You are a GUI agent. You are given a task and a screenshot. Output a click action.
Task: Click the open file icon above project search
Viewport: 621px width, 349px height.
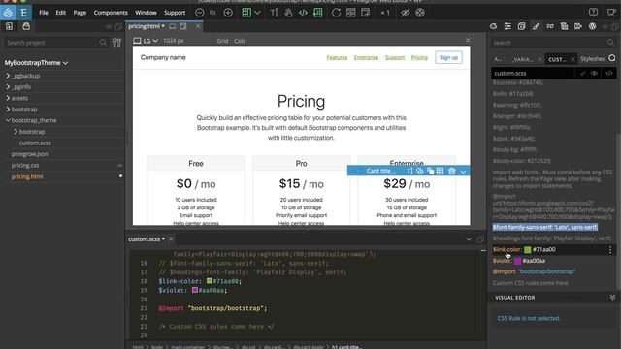[x=9, y=26]
